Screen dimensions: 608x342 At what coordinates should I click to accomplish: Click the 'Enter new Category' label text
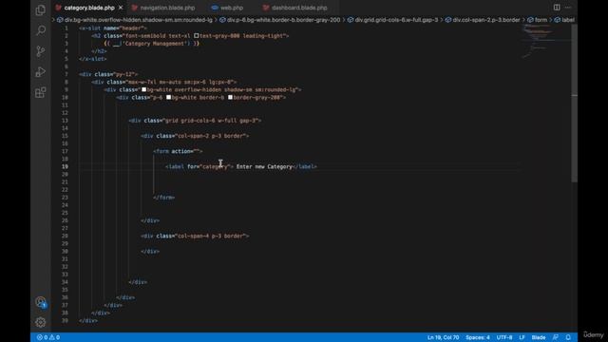click(x=264, y=167)
